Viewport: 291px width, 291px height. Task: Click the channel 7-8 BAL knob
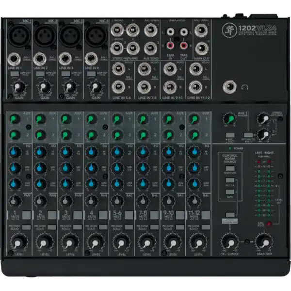point(143,201)
